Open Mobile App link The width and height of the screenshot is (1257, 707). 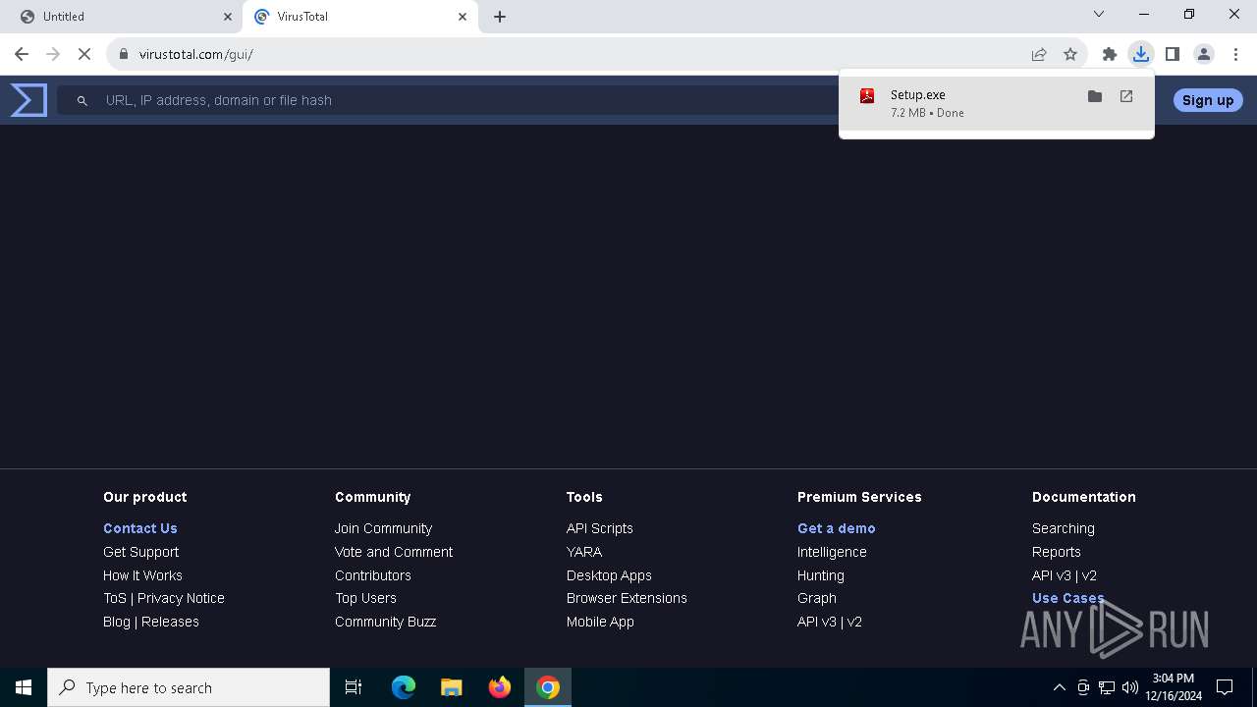pyautogui.click(x=600, y=622)
